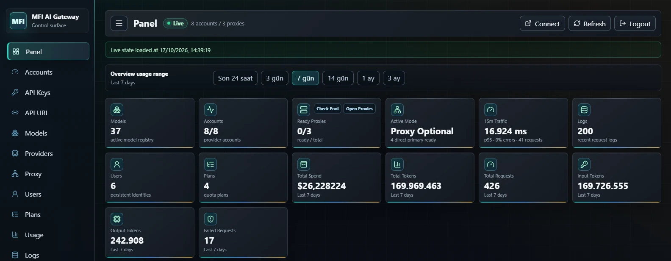Click the 426 Total Requests value

click(x=492, y=186)
